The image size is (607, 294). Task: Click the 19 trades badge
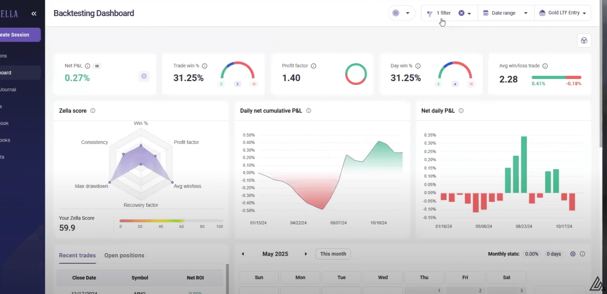coord(97,66)
